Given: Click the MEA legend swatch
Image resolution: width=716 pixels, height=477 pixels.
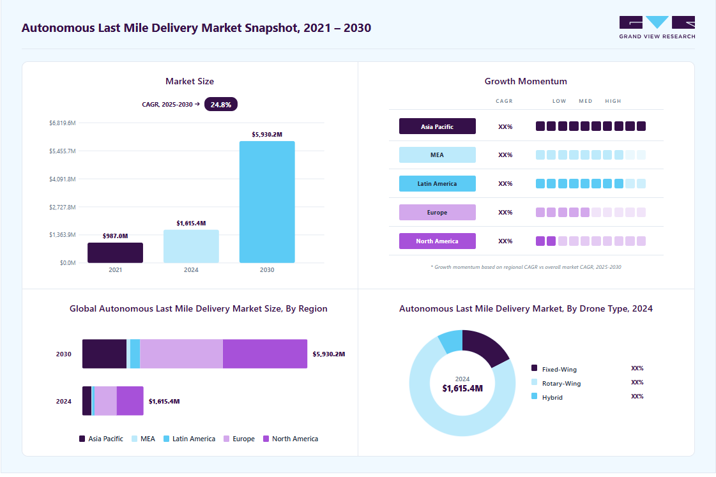Looking at the screenshot, I should pos(134,439).
